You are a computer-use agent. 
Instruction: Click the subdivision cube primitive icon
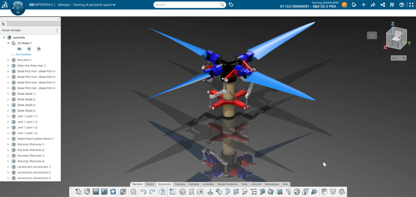pos(182,192)
